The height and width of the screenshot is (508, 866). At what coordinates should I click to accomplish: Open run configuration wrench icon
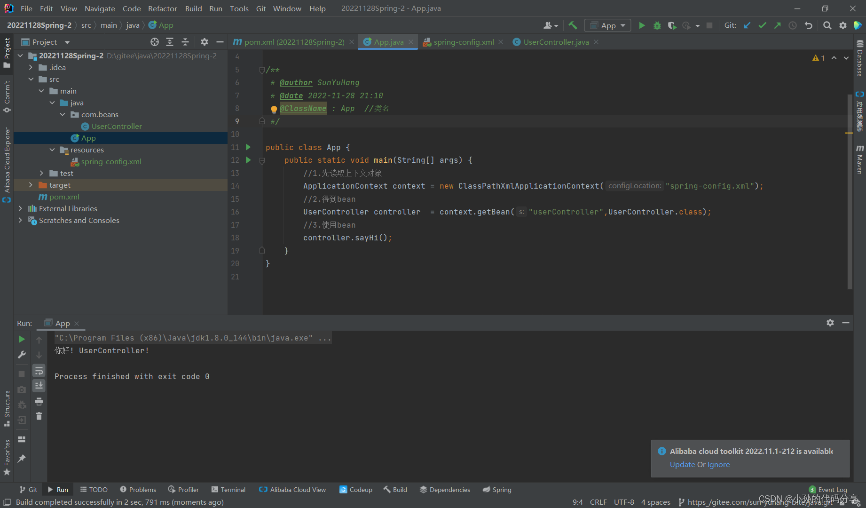tap(22, 355)
